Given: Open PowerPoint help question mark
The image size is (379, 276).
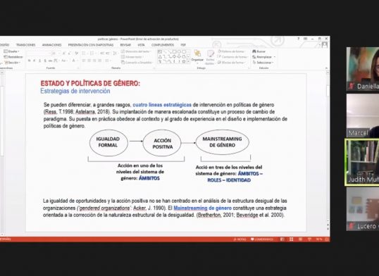Looking at the screenshot, I should pos(298,39).
